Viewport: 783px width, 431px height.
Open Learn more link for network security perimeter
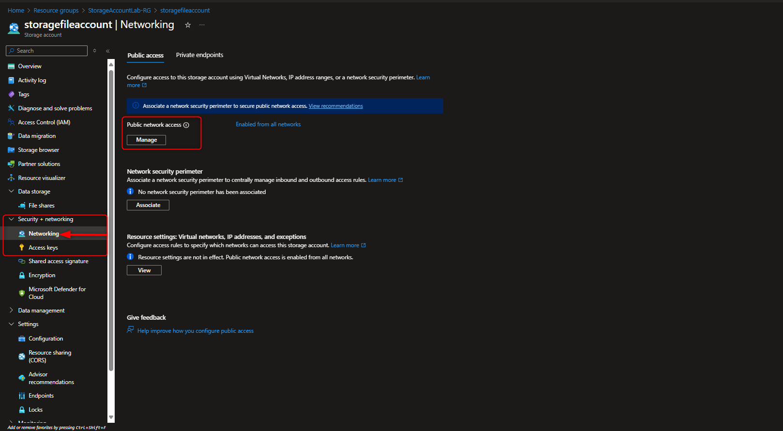click(x=385, y=180)
